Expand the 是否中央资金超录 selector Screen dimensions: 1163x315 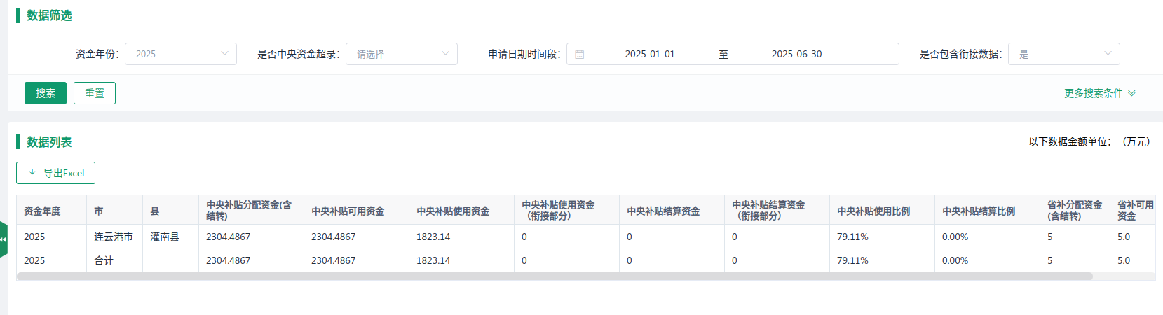(401, 54)
